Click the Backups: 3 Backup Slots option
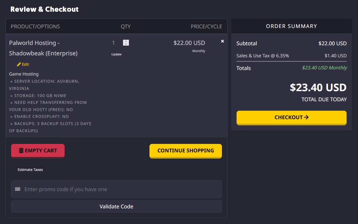Screen dimensions: 358x224 pyautogui.click(x=50, y=127)
